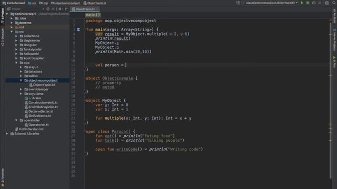Expand the out folder arrow

12,27
